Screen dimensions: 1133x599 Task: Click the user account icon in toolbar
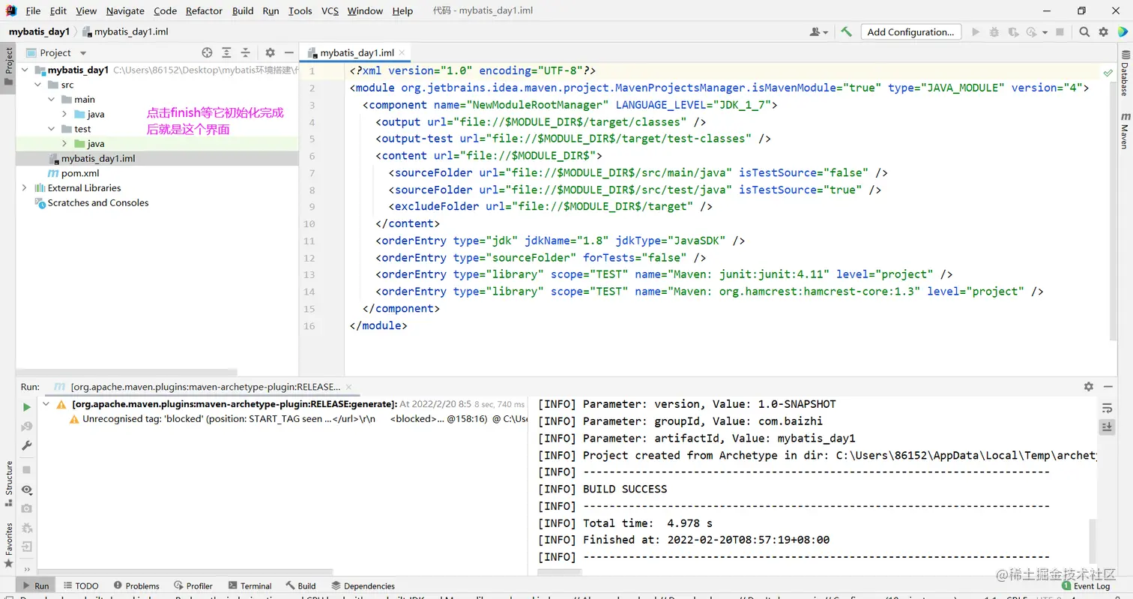tap(819, 32)
